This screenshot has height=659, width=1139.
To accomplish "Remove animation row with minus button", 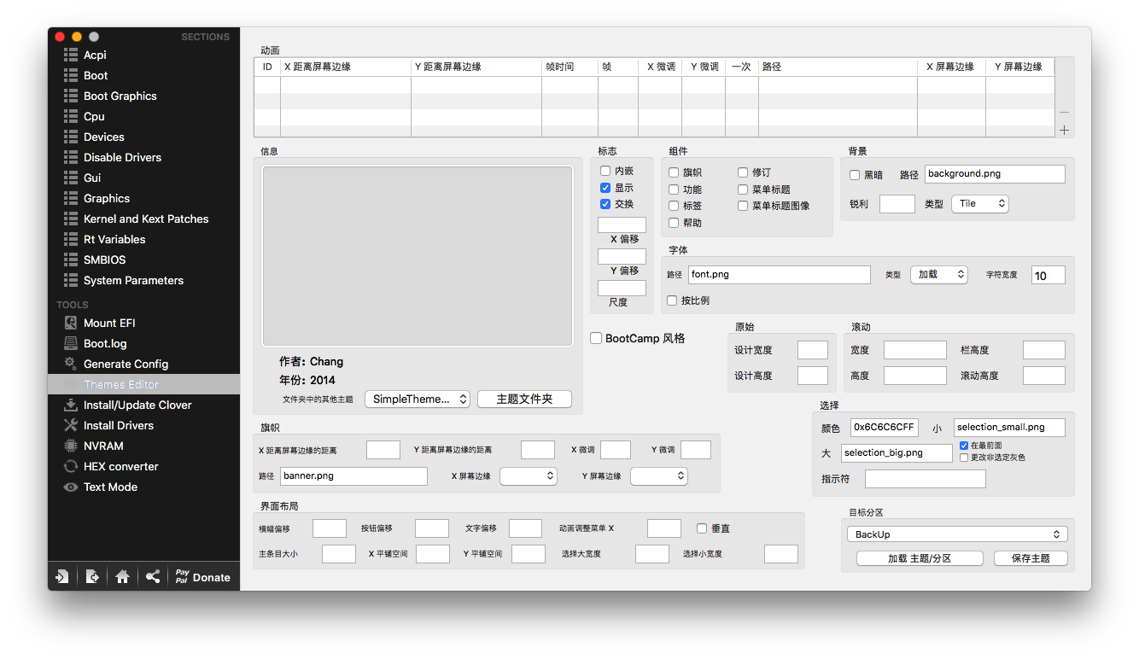I will pos(1064,112).
